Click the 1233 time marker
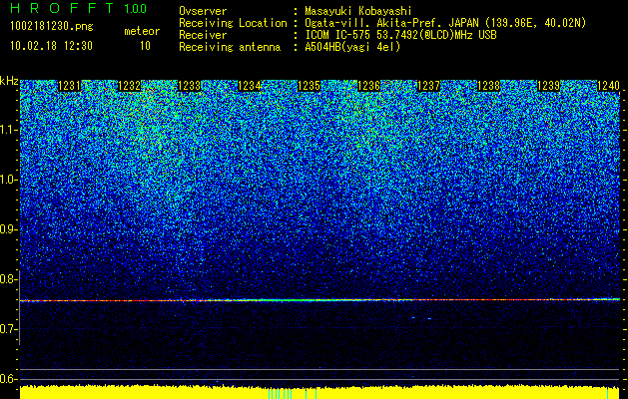The height and width of the screenshot is (399, 628). [189, 86]
